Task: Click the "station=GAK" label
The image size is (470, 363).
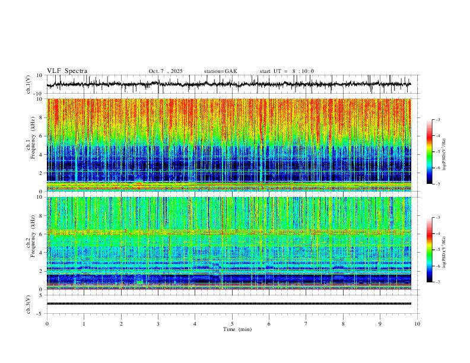Action: (220, 71)
